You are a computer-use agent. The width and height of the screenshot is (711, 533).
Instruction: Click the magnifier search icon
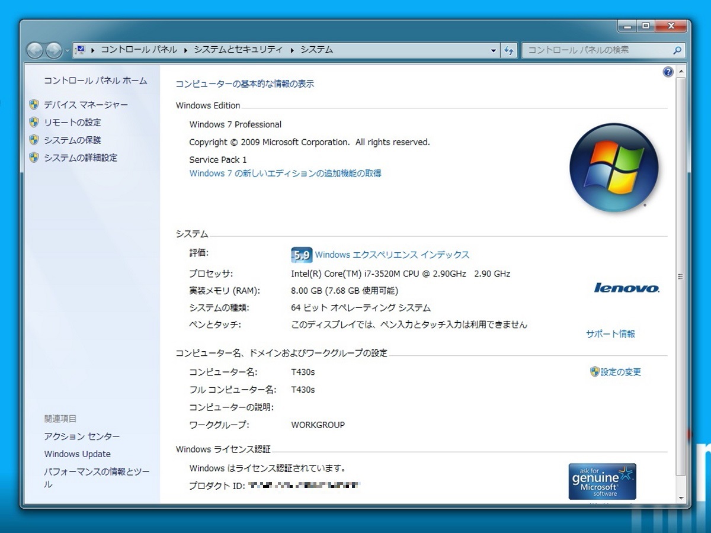pos(677,50)
